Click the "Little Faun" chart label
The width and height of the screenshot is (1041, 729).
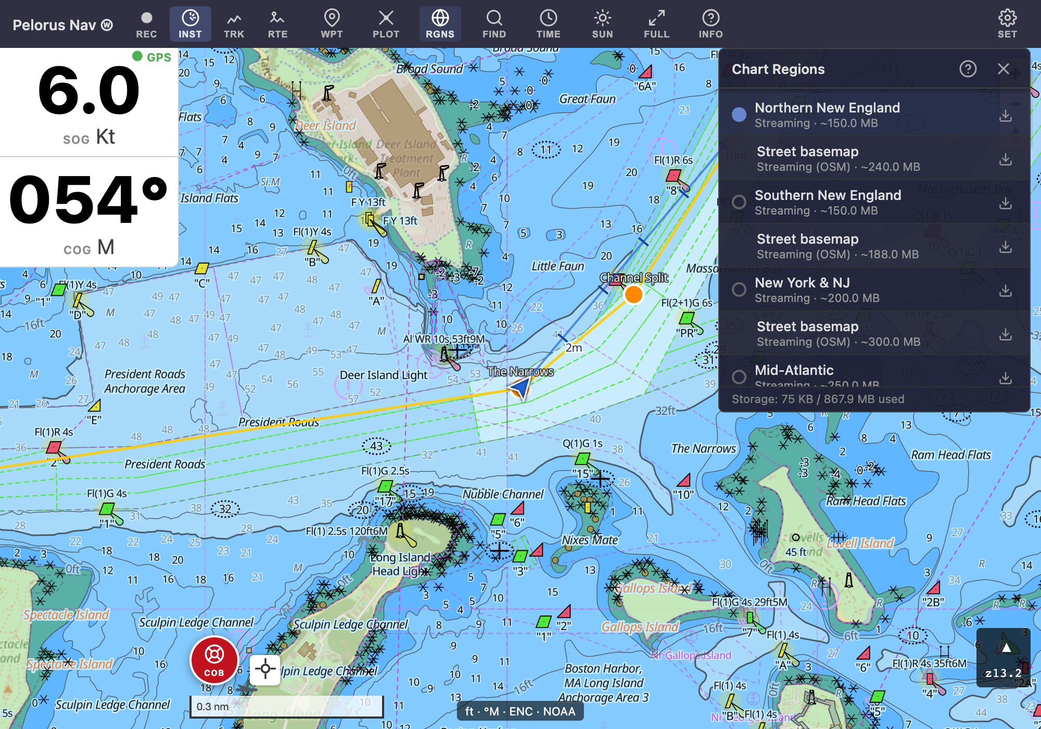(x=557, y=266)
